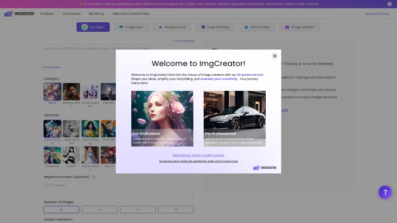Choose the Japanese Anime style
397x223 pixels.
(71, 129)
